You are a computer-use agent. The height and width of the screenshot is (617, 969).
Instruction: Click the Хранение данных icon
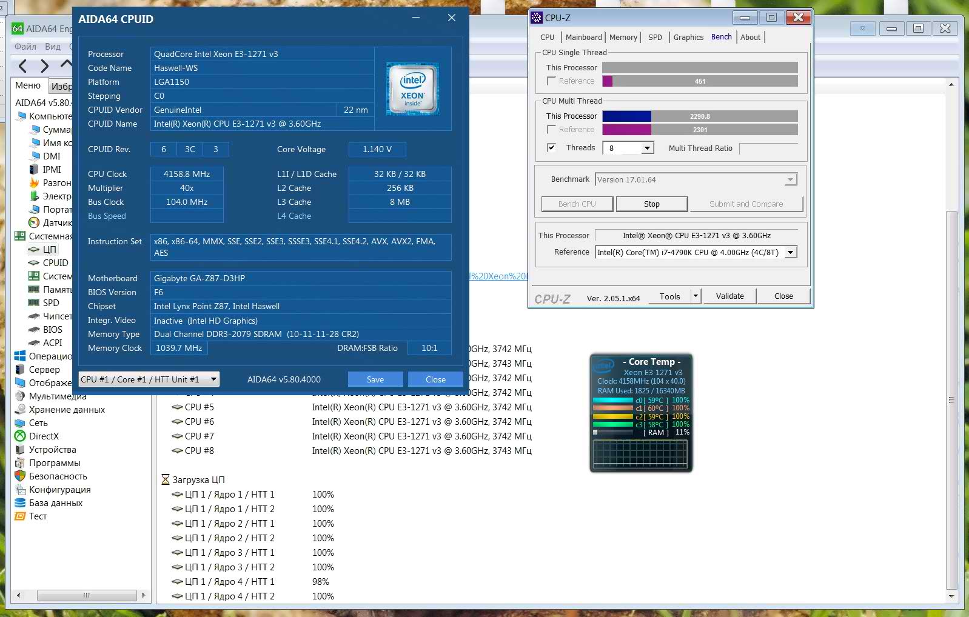click(20, 409)
